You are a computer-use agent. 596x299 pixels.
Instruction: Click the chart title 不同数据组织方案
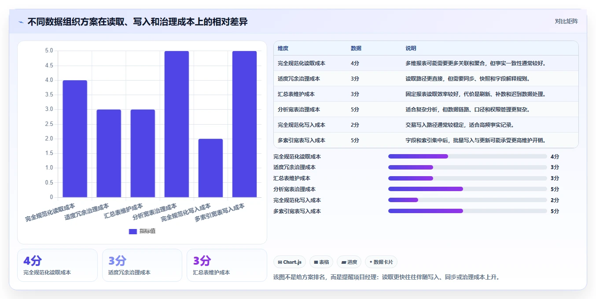[137, 22]
